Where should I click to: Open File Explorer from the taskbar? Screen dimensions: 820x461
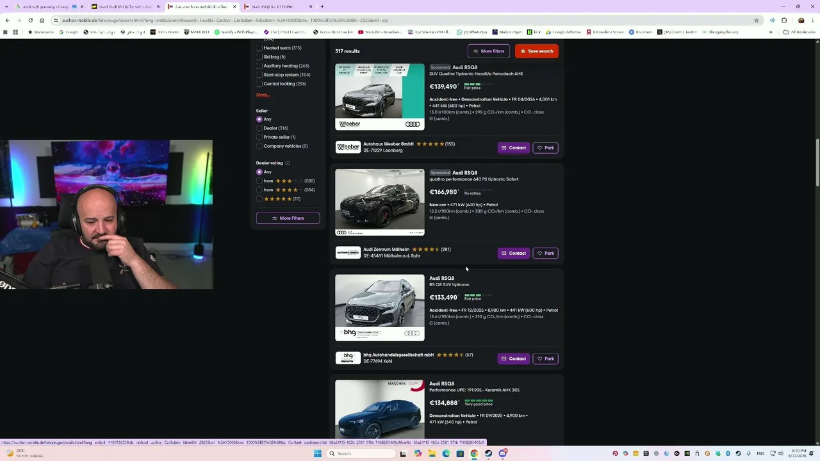coord(432,454)
